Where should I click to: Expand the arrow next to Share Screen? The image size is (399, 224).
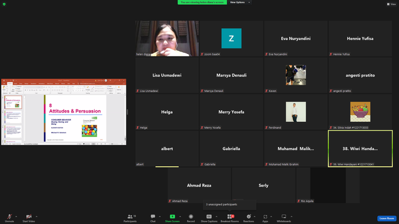coord(180,217)
